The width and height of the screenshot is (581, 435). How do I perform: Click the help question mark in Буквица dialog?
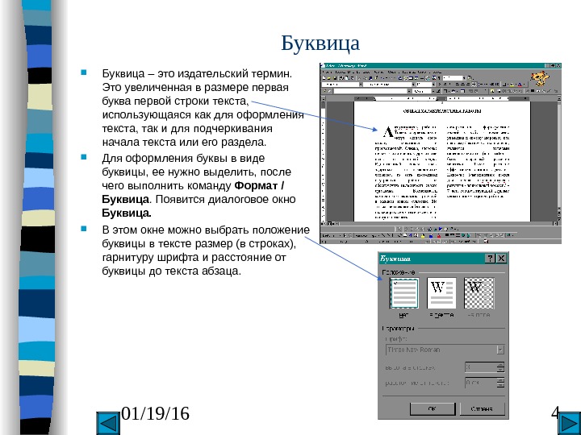point(491,259)
